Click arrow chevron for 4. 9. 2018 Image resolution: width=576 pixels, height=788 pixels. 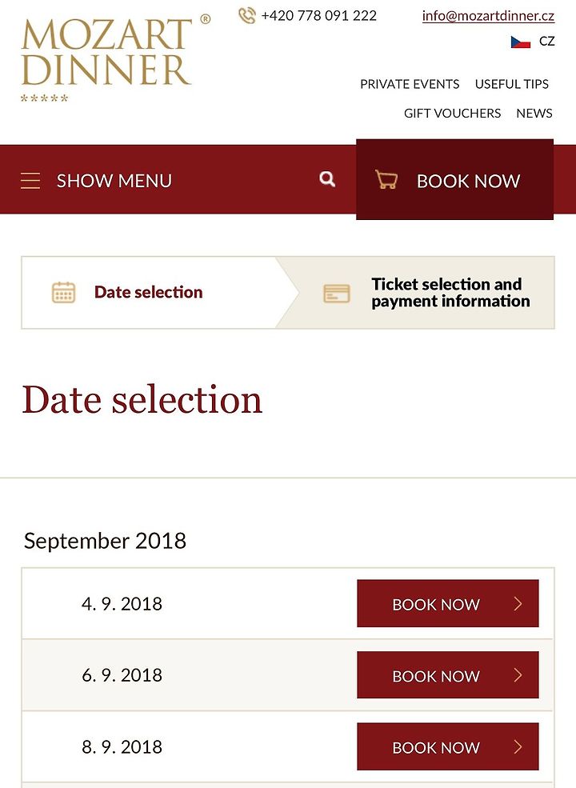pyautogui.click(x=518, y=603)
